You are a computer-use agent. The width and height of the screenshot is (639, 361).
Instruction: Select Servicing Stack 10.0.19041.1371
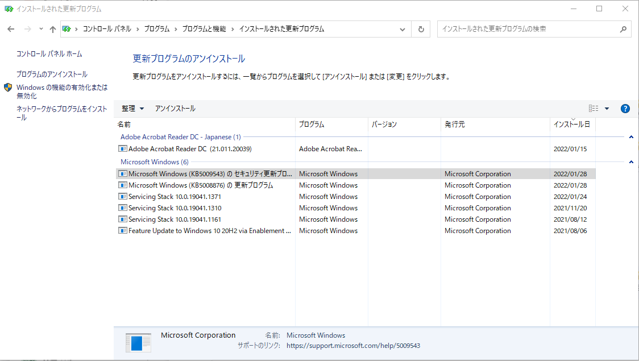(355, 196)
